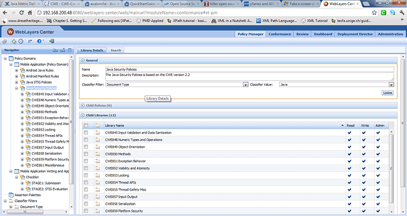Click the Java STIG Policies folder icon
This screenshot has height=216, width=407.
pos(22,82)
